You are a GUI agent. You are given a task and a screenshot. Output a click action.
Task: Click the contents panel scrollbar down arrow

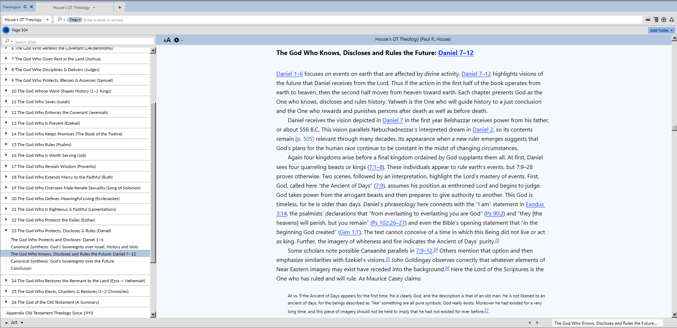pyautogui.click(x=153, y=315)
